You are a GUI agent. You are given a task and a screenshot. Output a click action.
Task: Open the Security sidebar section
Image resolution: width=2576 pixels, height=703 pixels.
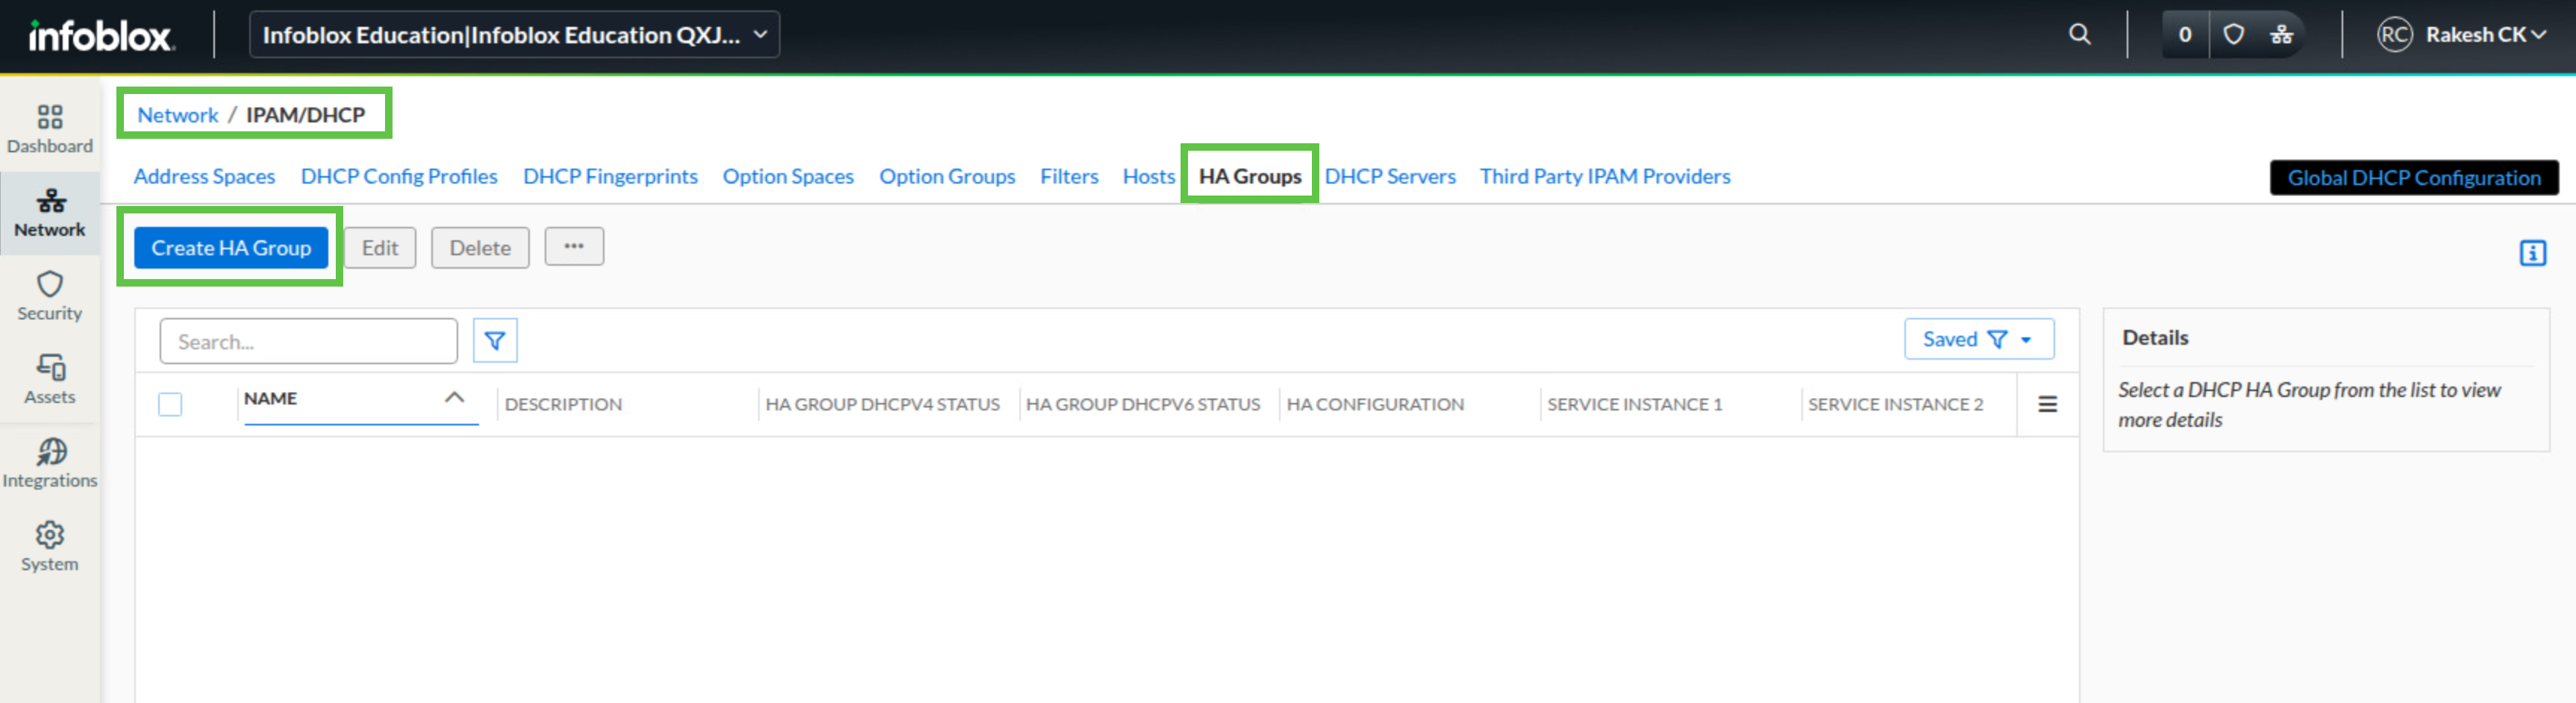click(49, 297)
